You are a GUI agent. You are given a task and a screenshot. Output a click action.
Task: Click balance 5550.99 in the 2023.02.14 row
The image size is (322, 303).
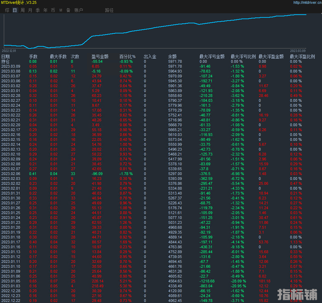point(175,144)
